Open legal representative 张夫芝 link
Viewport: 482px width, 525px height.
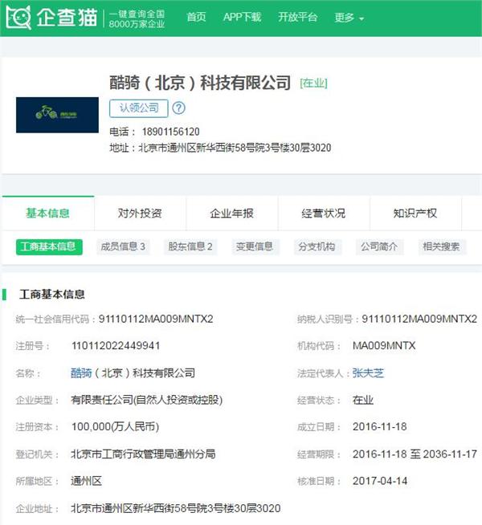pos(368,373)
